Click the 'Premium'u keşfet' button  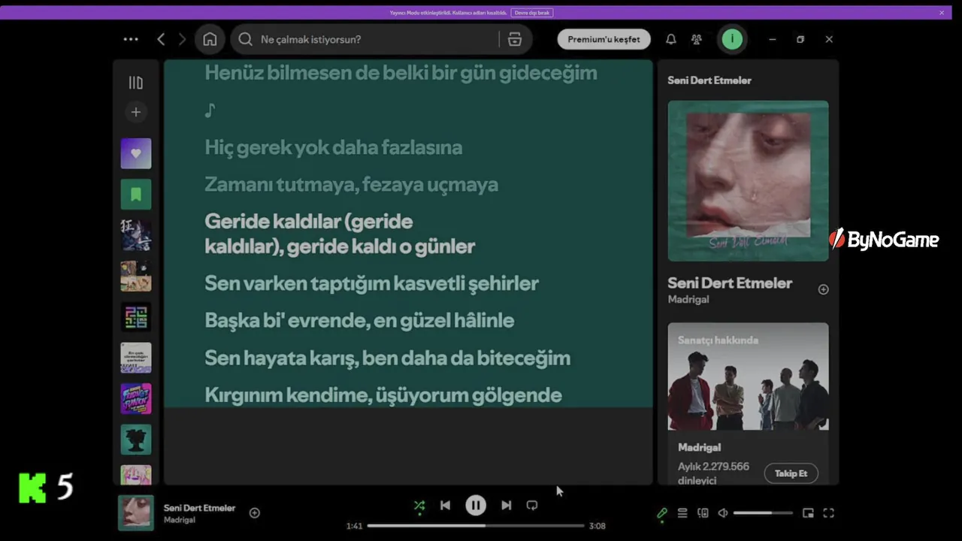tap(604, 39)
